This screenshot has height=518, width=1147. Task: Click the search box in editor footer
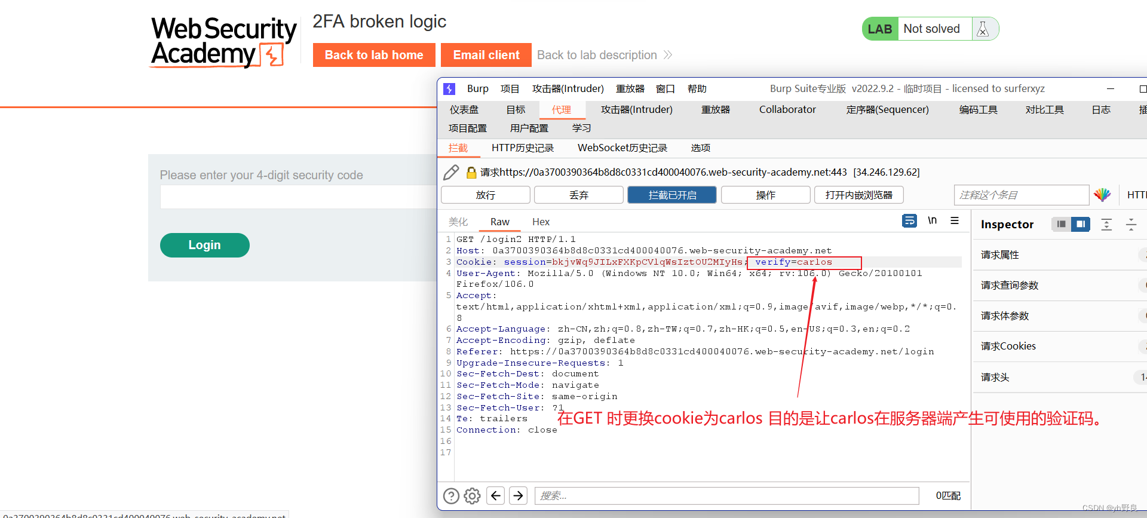click(726, 496)
